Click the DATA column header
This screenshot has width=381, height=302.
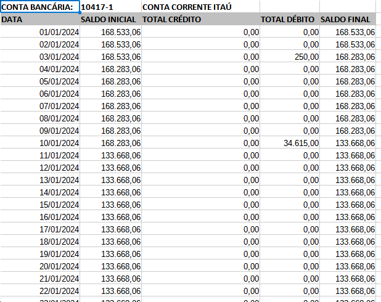tap(40, 19)
